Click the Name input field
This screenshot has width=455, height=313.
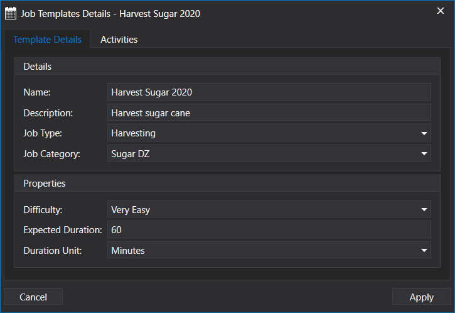pos(269,92)
